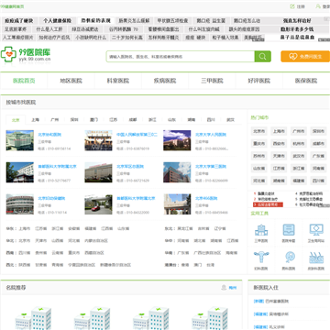The image size is (330, 330).
Task: Open the inbox-tray tool icon under 实用工具
Action: [289, 230]
